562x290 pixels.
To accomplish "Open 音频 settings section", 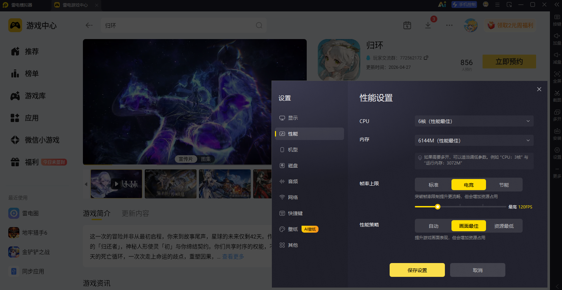I will 309,181.
